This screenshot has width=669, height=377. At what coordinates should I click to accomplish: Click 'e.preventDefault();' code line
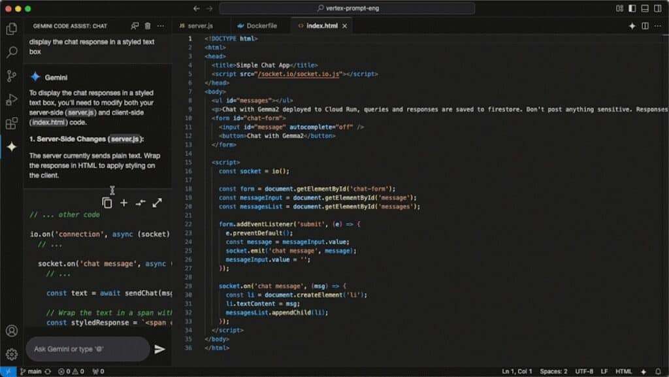point(259,233)
